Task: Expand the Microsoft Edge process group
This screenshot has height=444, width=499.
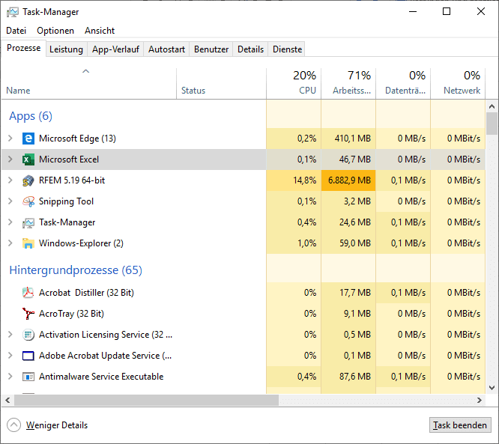Action: (10, 139)
